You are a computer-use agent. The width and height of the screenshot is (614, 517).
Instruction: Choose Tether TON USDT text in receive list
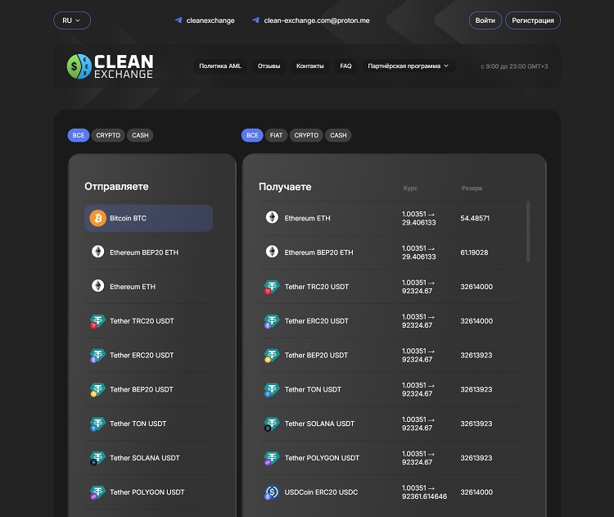tap(313, 389)
